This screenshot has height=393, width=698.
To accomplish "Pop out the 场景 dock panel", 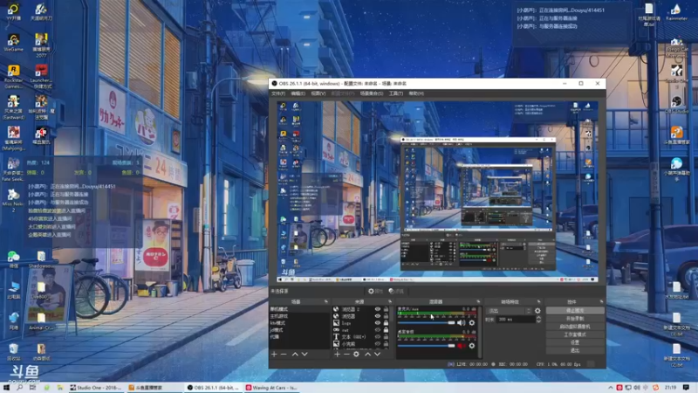I will tap(325, 301).
